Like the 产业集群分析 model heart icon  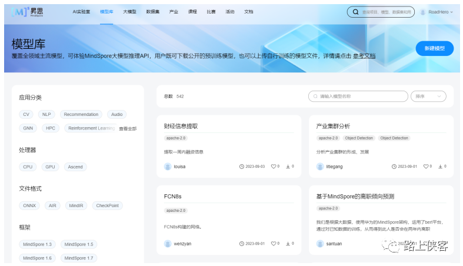click(x=426, y=167)
